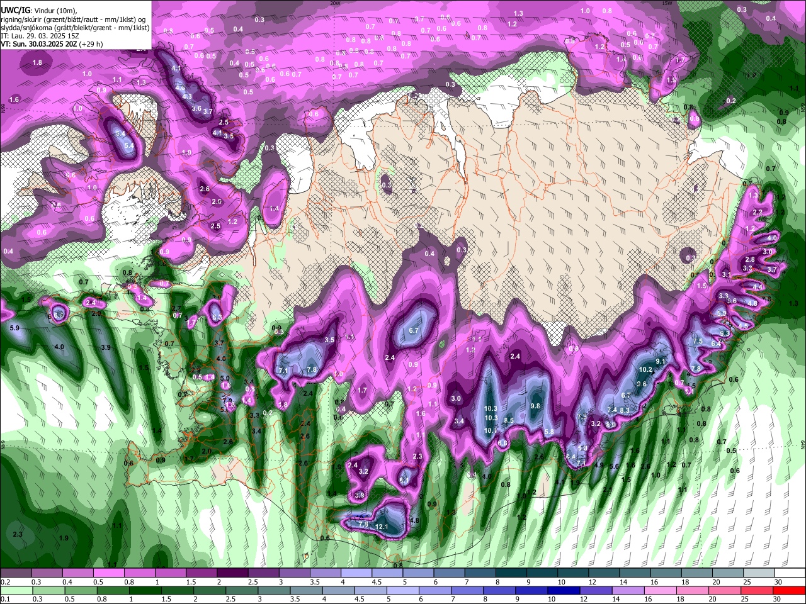The image size is (806, 604).
Task: Click the bright red swatch labeled 30 in lower legend
Action: (x=789, y=591)
